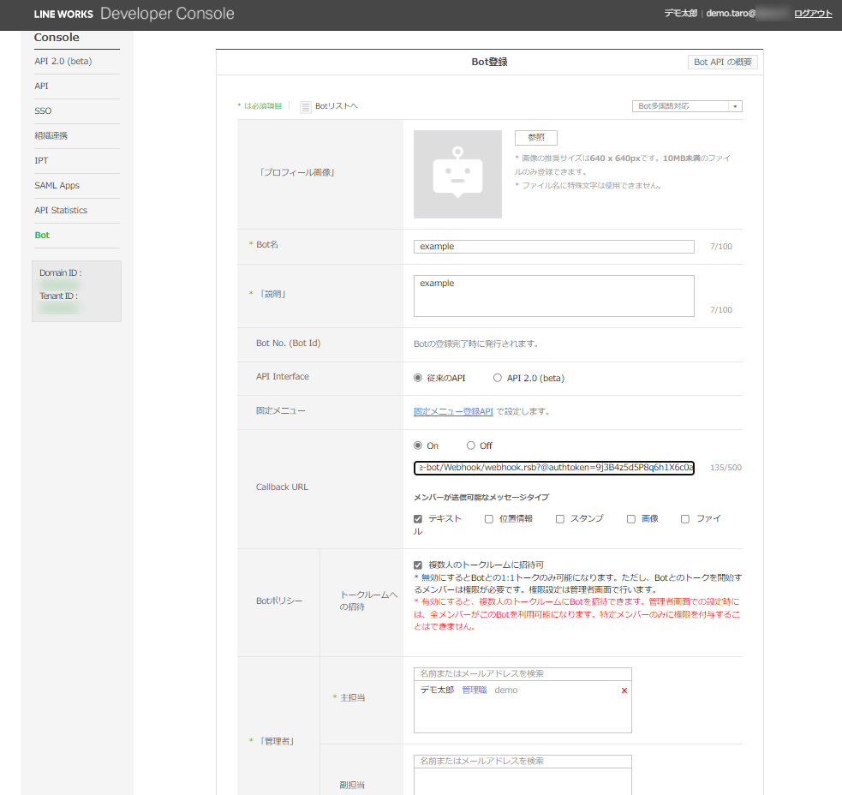Select Bot in sidebar
This screenshot has width=842, height=795.
(42, 235)
